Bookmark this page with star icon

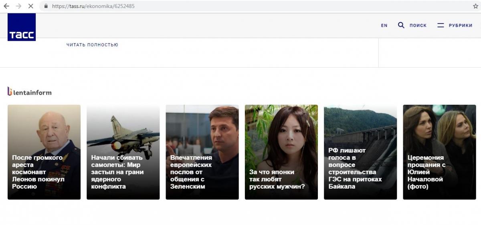[475, 6]
